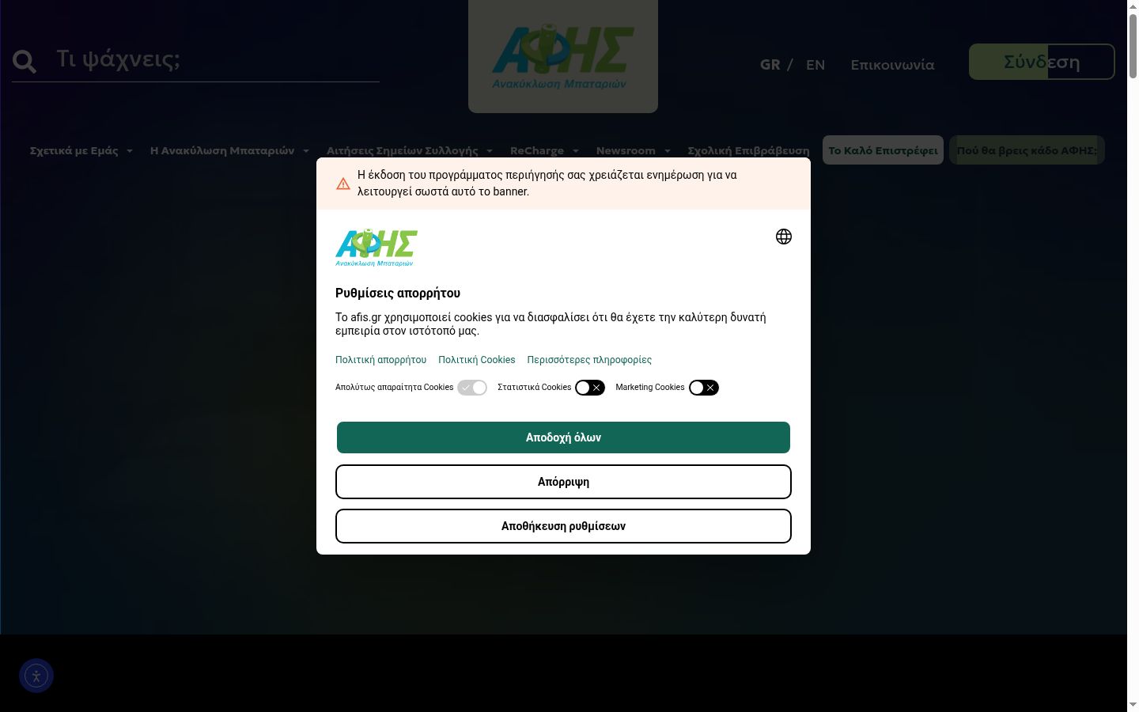
Task: Click the AFIS logo in header
Action: point(563,57)
